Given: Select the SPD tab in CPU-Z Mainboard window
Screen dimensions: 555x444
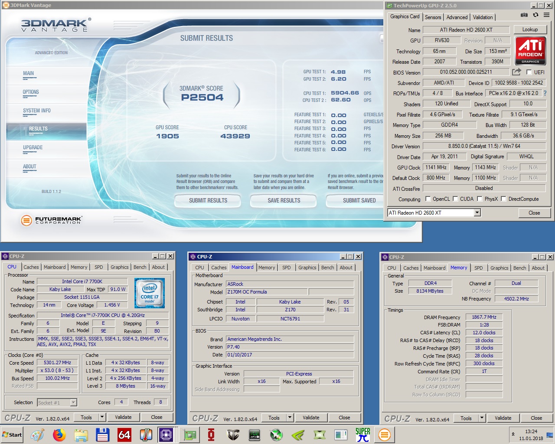Looking at the screenshot, I should 287,268.
